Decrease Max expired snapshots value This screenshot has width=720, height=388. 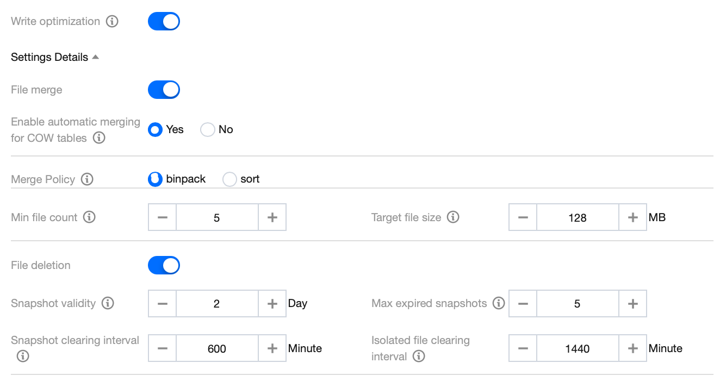(x=523, y=304)
